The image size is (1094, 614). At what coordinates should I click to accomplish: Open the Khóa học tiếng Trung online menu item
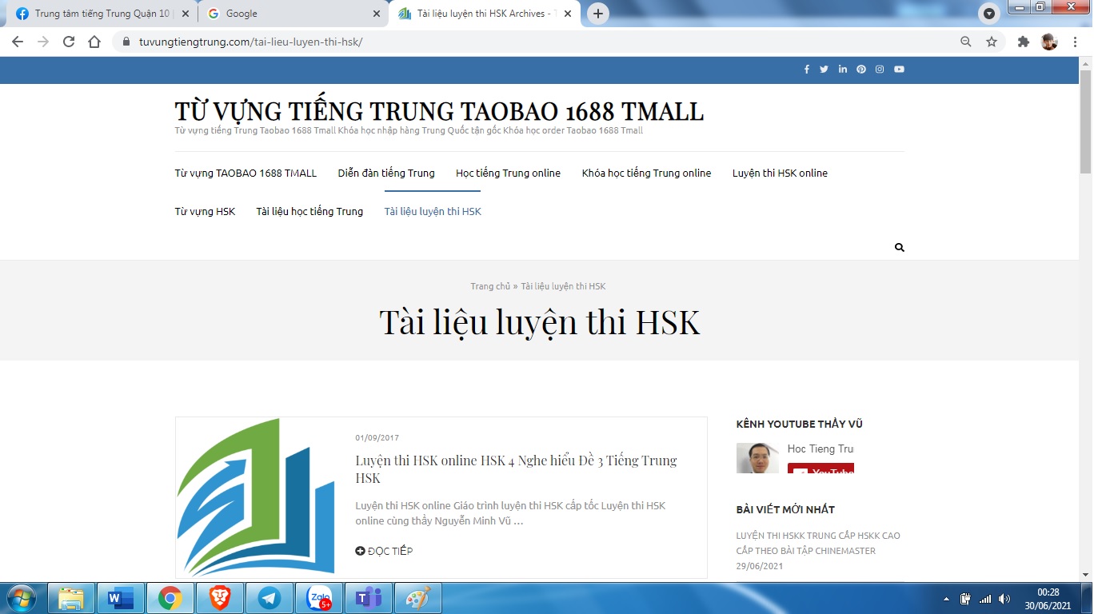point(646,173)
